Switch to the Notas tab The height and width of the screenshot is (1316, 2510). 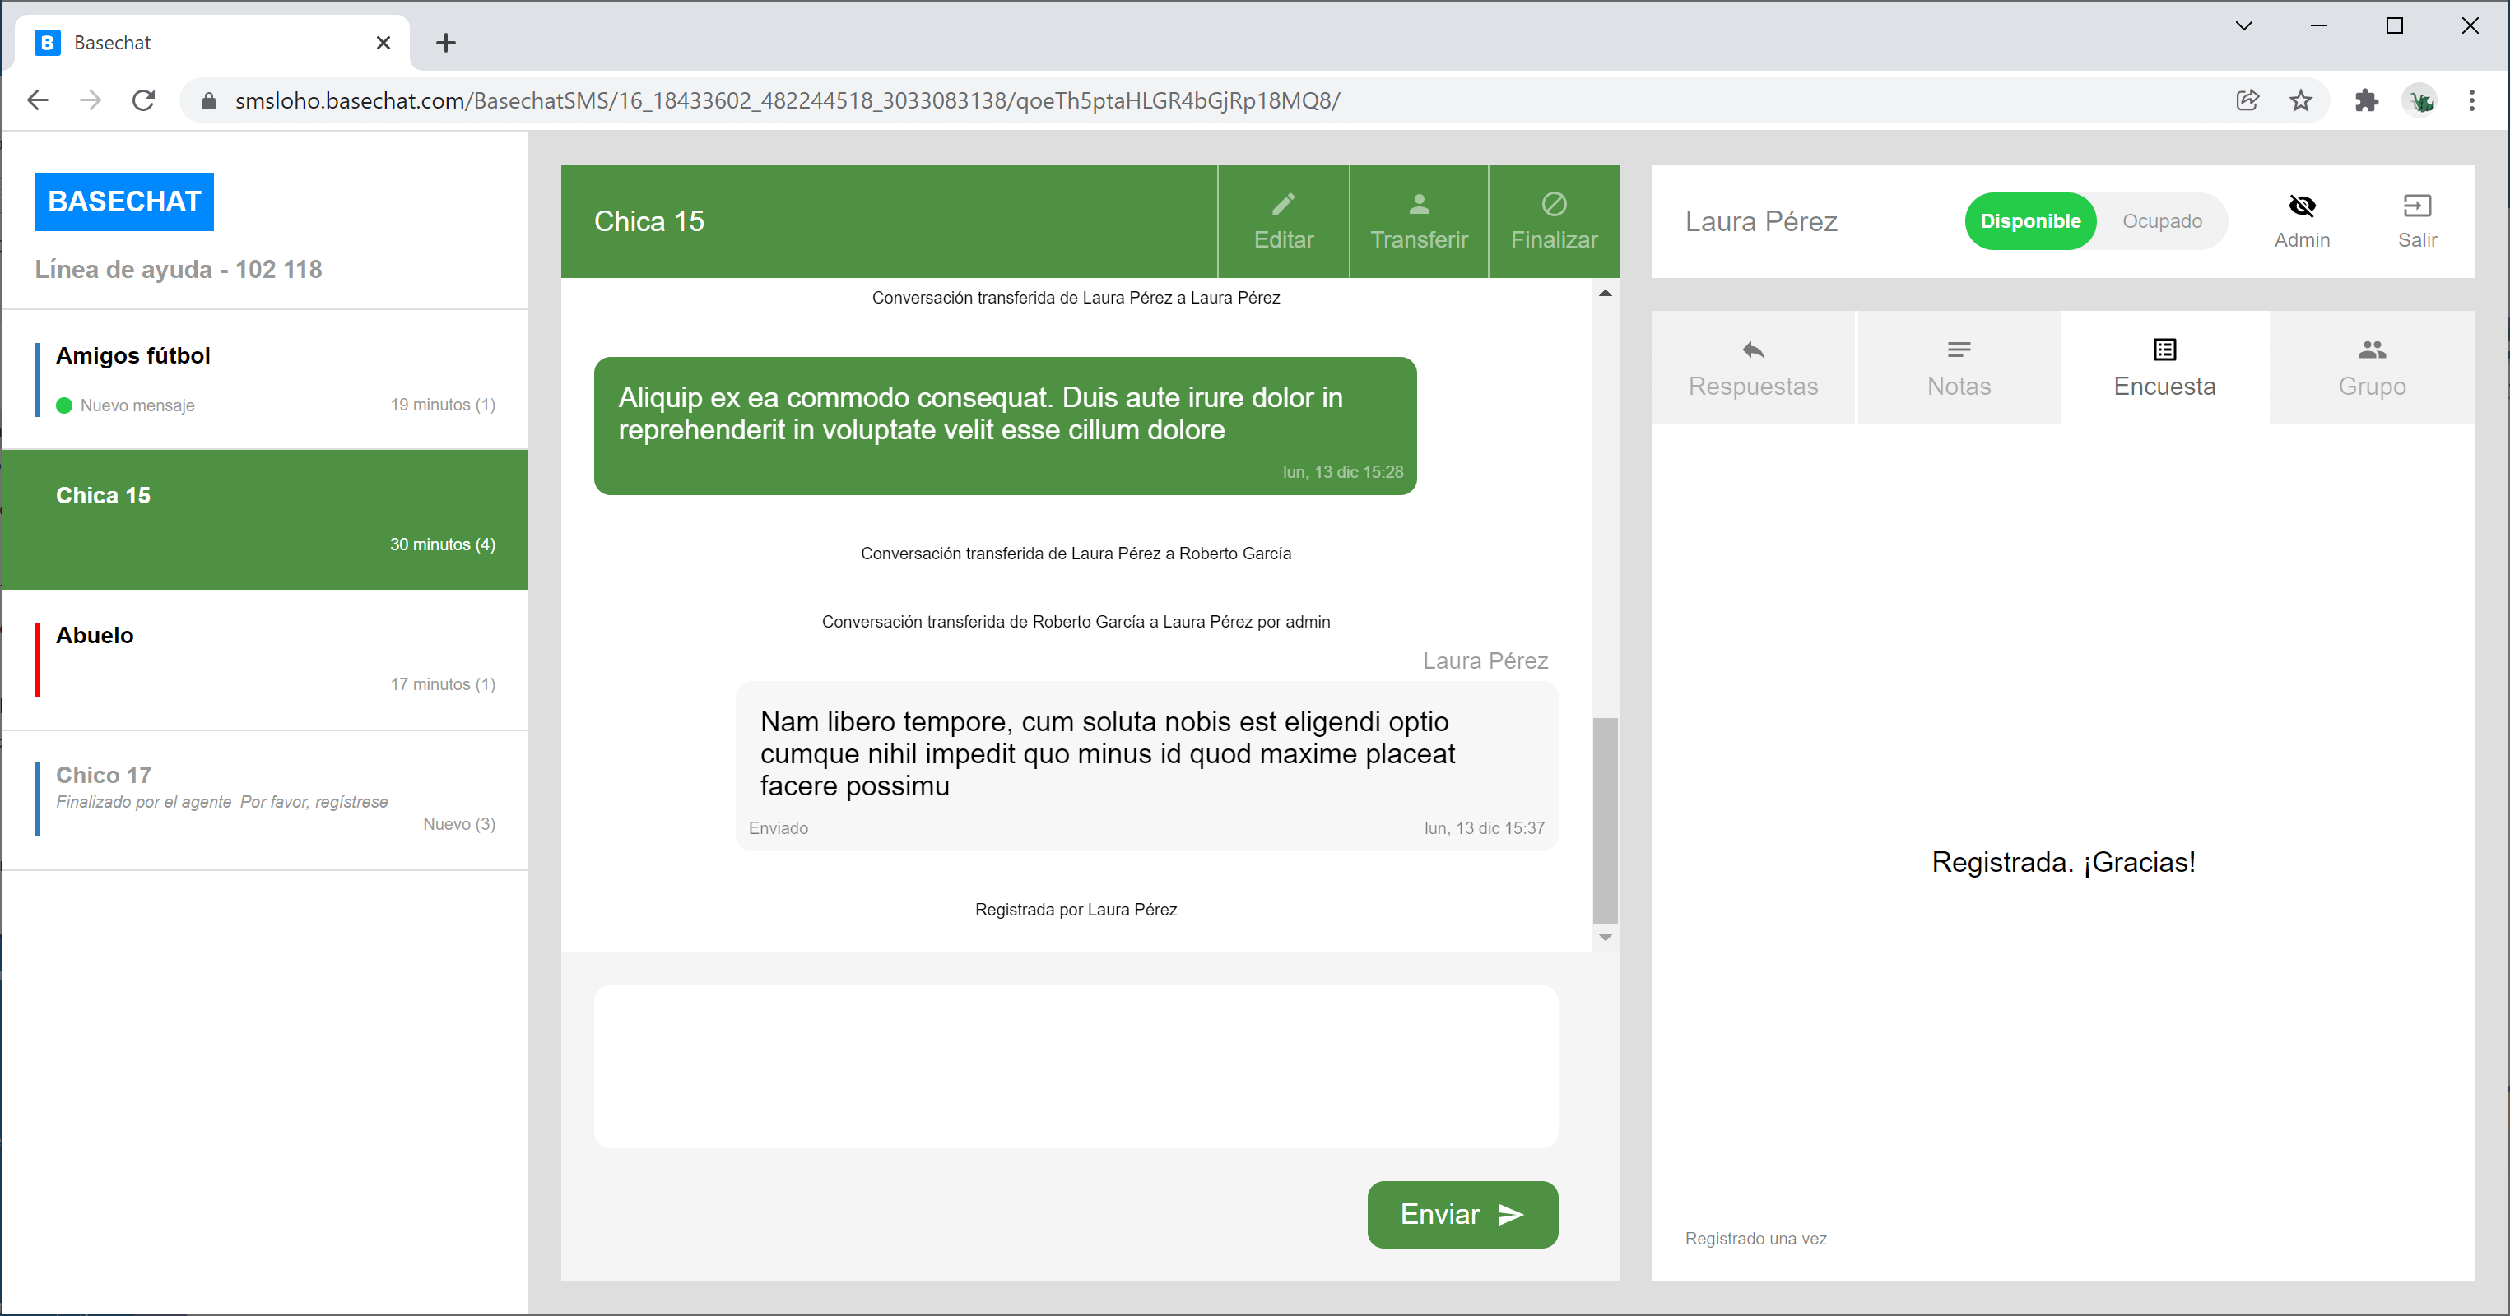tap(1959, 368)
